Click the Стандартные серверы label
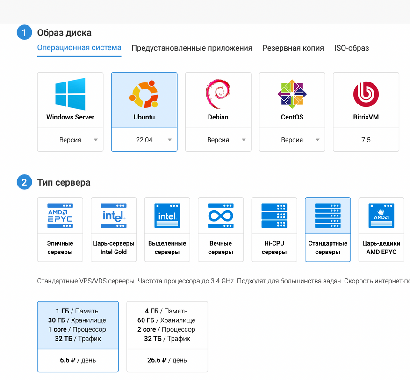The image size is (410, 380). pyautogui.click(x=328, y=248)
